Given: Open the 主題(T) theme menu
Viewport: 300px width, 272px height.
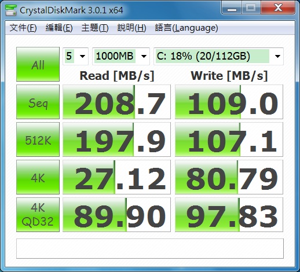Looking at the screenshot, I should pos(95,28).
